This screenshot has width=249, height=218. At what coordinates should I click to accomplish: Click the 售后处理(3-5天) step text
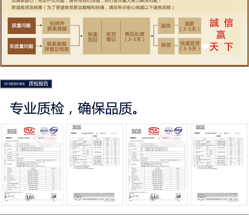(x=135, y=36)
